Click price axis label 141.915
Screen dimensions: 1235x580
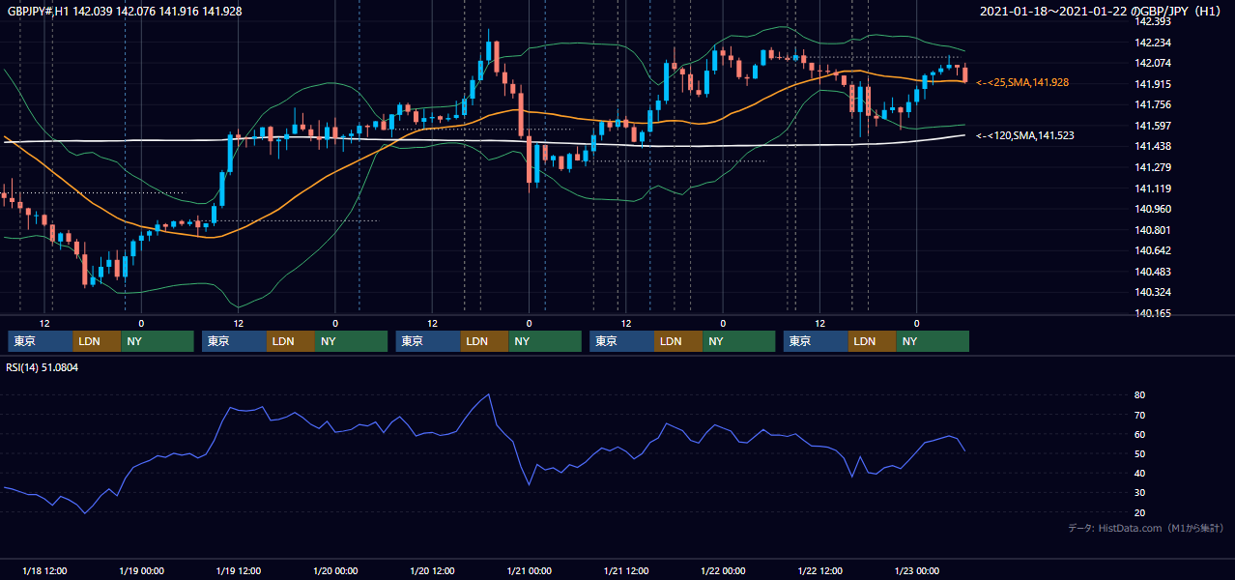[x=1153, y=84]
